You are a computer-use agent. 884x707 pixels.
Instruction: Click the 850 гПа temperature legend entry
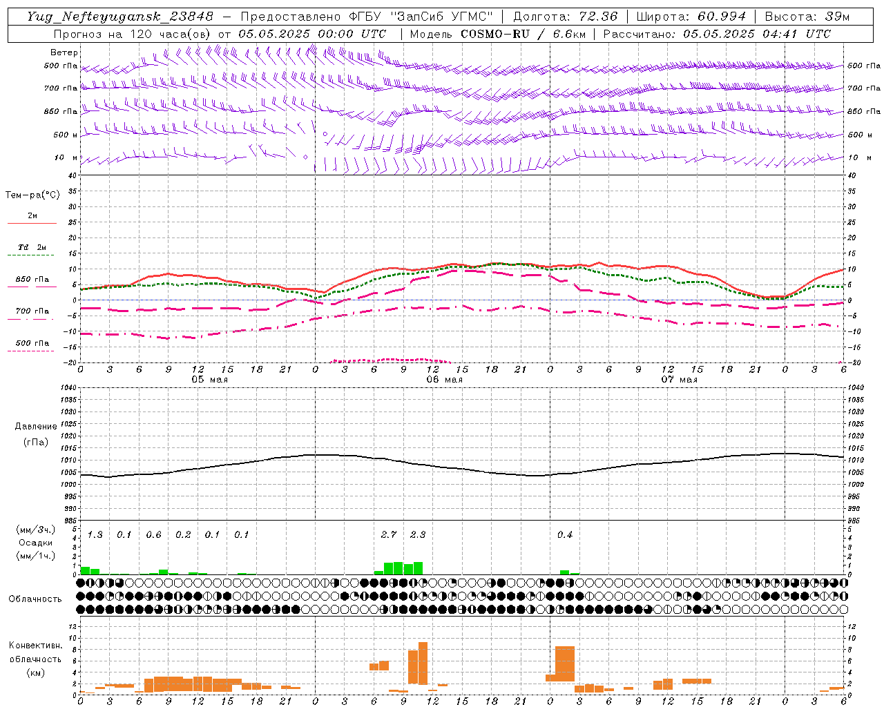[32, 280]
